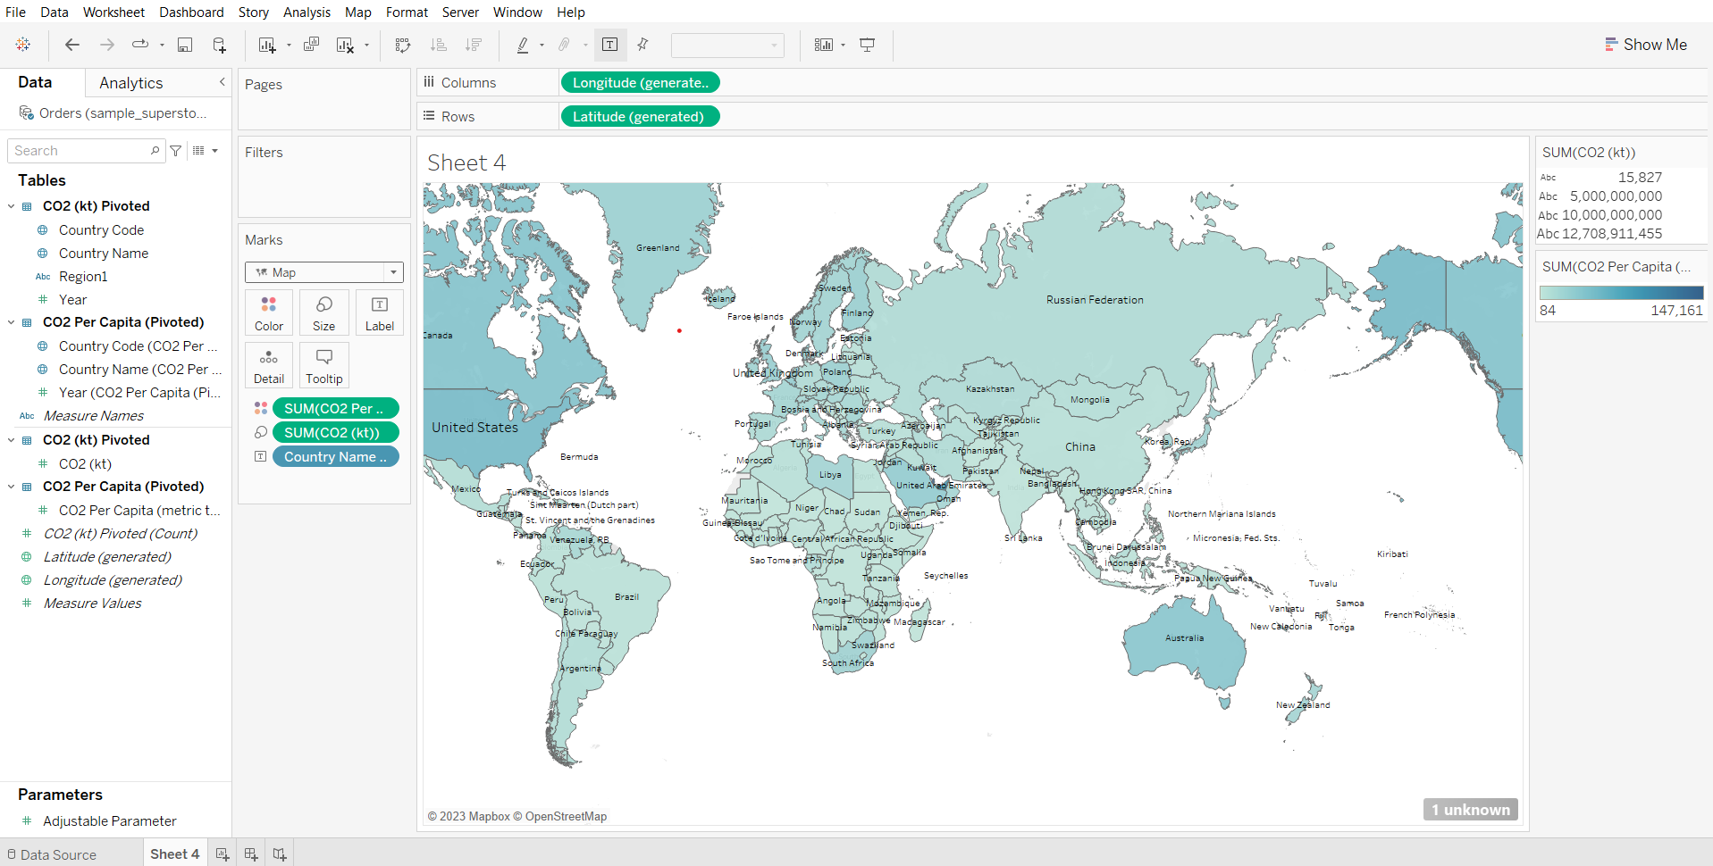Switch to the Analytics tab
The image size is (1713, 866).
click(131, 83)
